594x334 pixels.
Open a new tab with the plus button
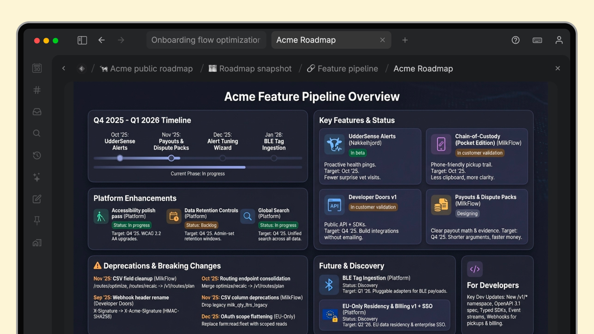tap(405, 40)
